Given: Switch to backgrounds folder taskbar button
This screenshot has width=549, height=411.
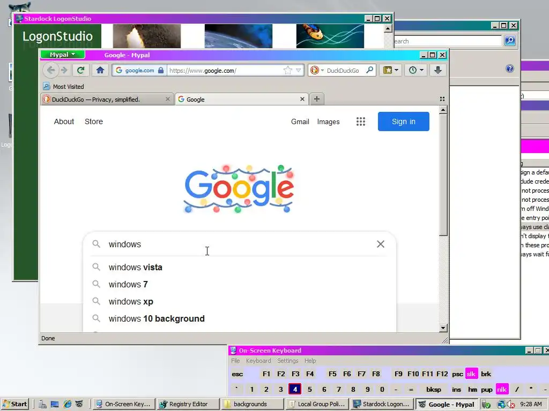Looking at the screenshot, I should pos(253,404).
